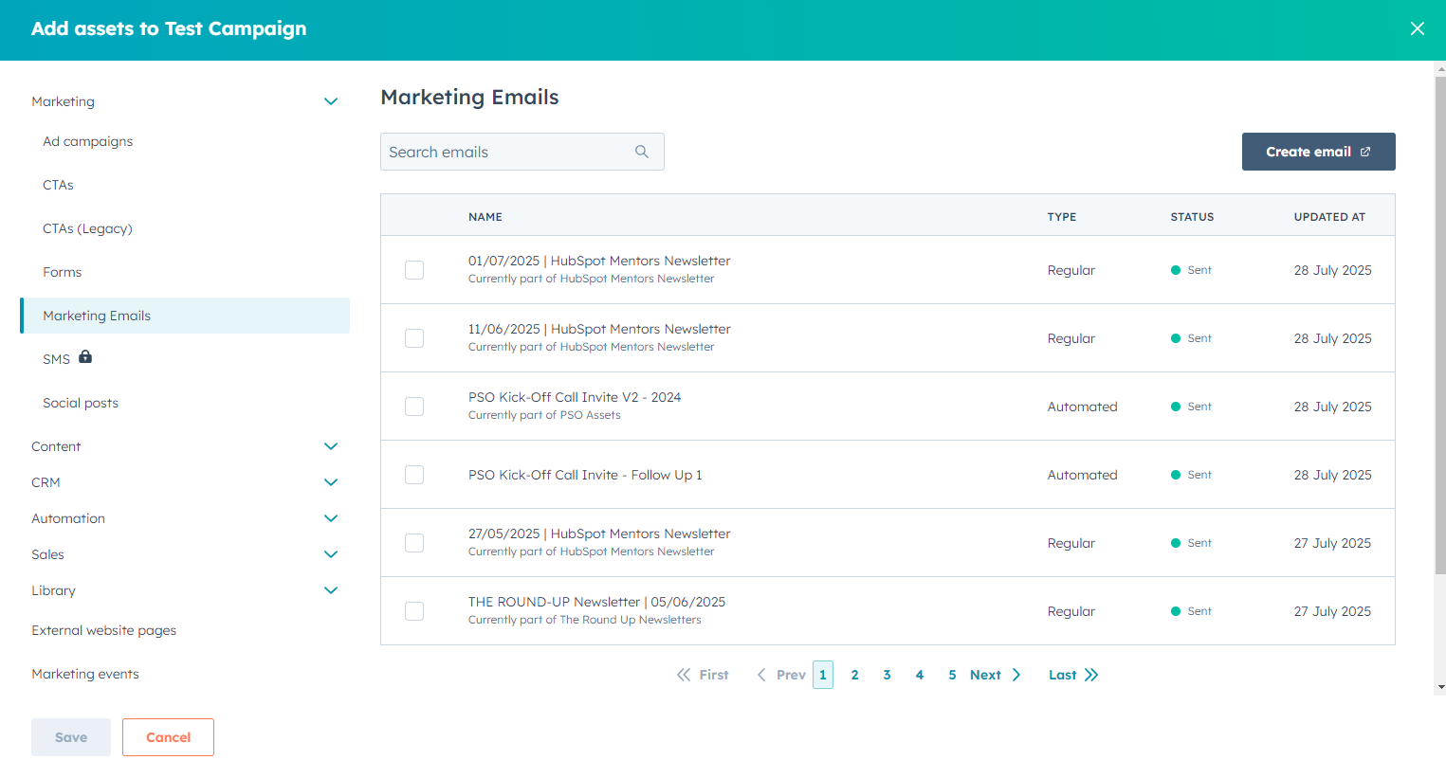This screenshot has height=778, width=1446.
Task: Click the First page double-chevron icon
Action: coord(684,674)
